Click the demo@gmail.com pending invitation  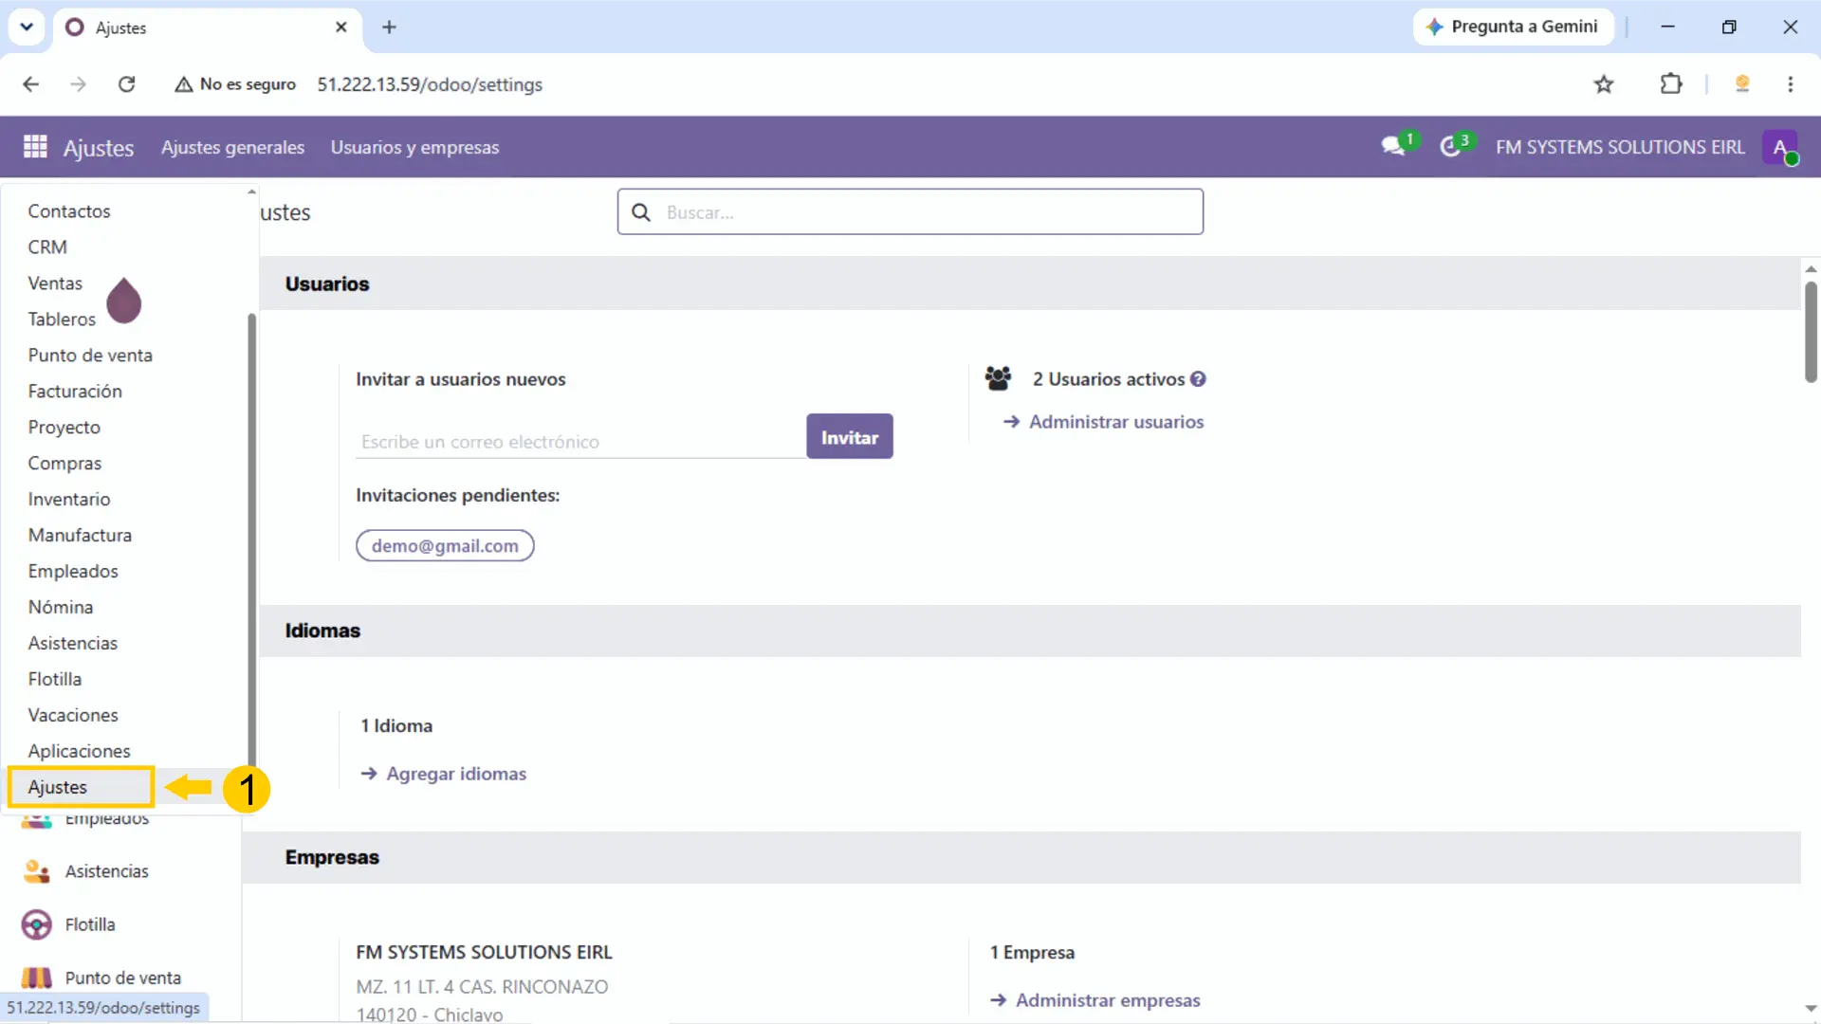tap(445, 546)
